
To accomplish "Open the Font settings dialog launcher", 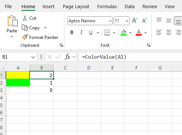I will click(x=149, y=45).
